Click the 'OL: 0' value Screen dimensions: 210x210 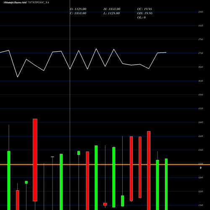click(x=141, y=18)
